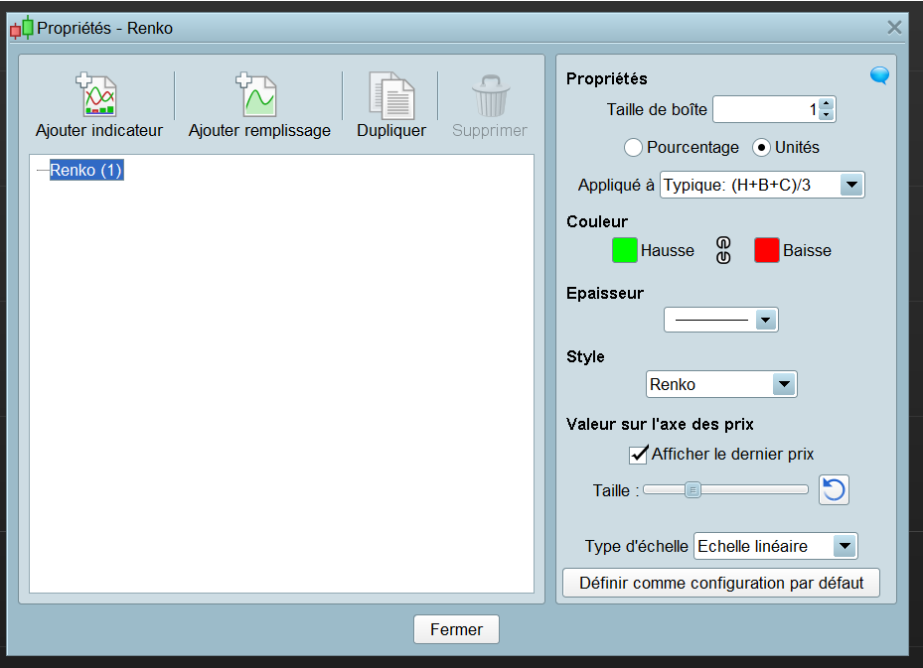This screenshot has height=668, width=923.
Task: Open the Type d'échelle dropdown
Action: (775, 546)
